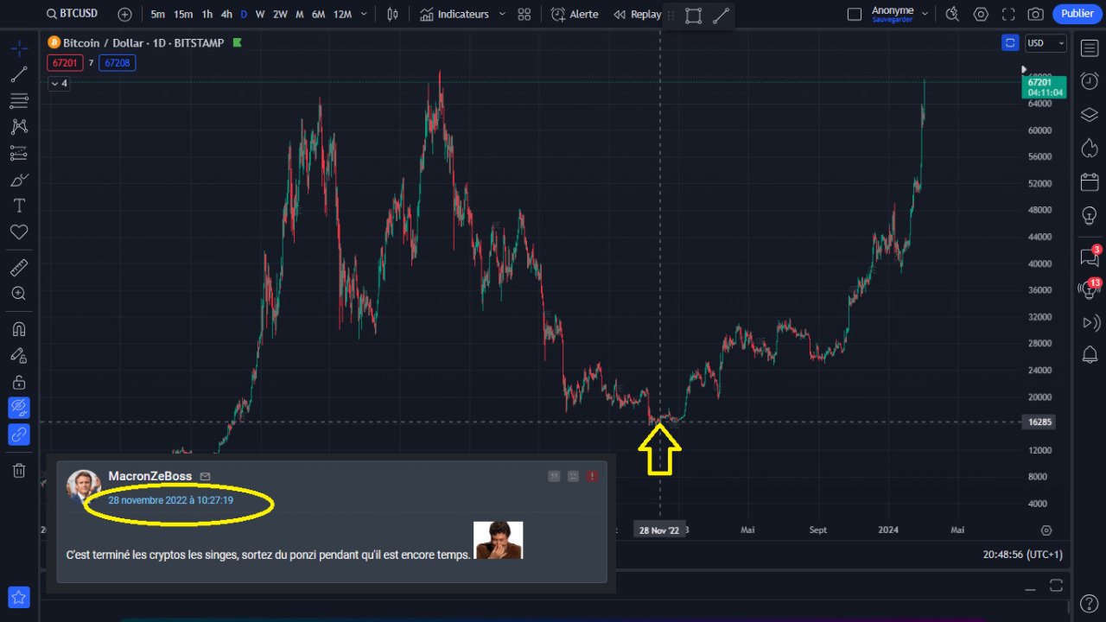Open the economic calendar panel
Screen dimensions: 1106x622
pos(1090,182)
